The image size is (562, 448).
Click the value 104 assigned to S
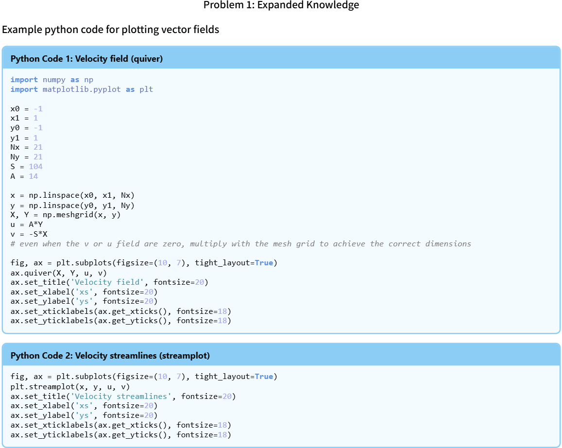35,167
